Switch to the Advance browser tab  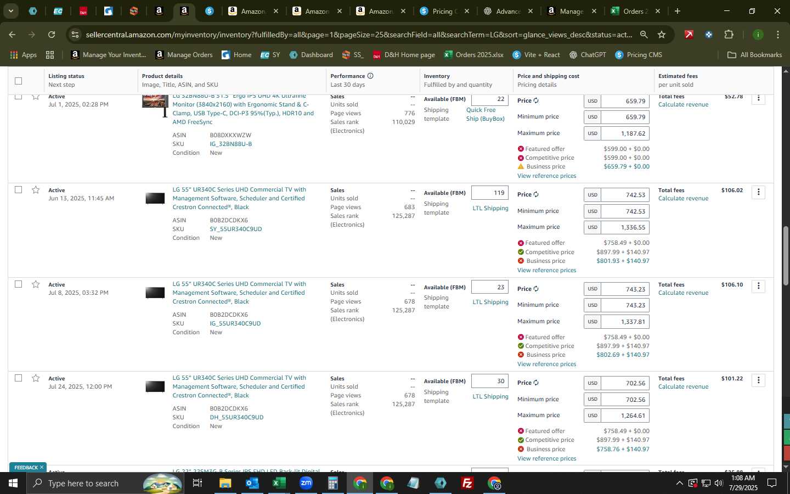coord(507,11)
